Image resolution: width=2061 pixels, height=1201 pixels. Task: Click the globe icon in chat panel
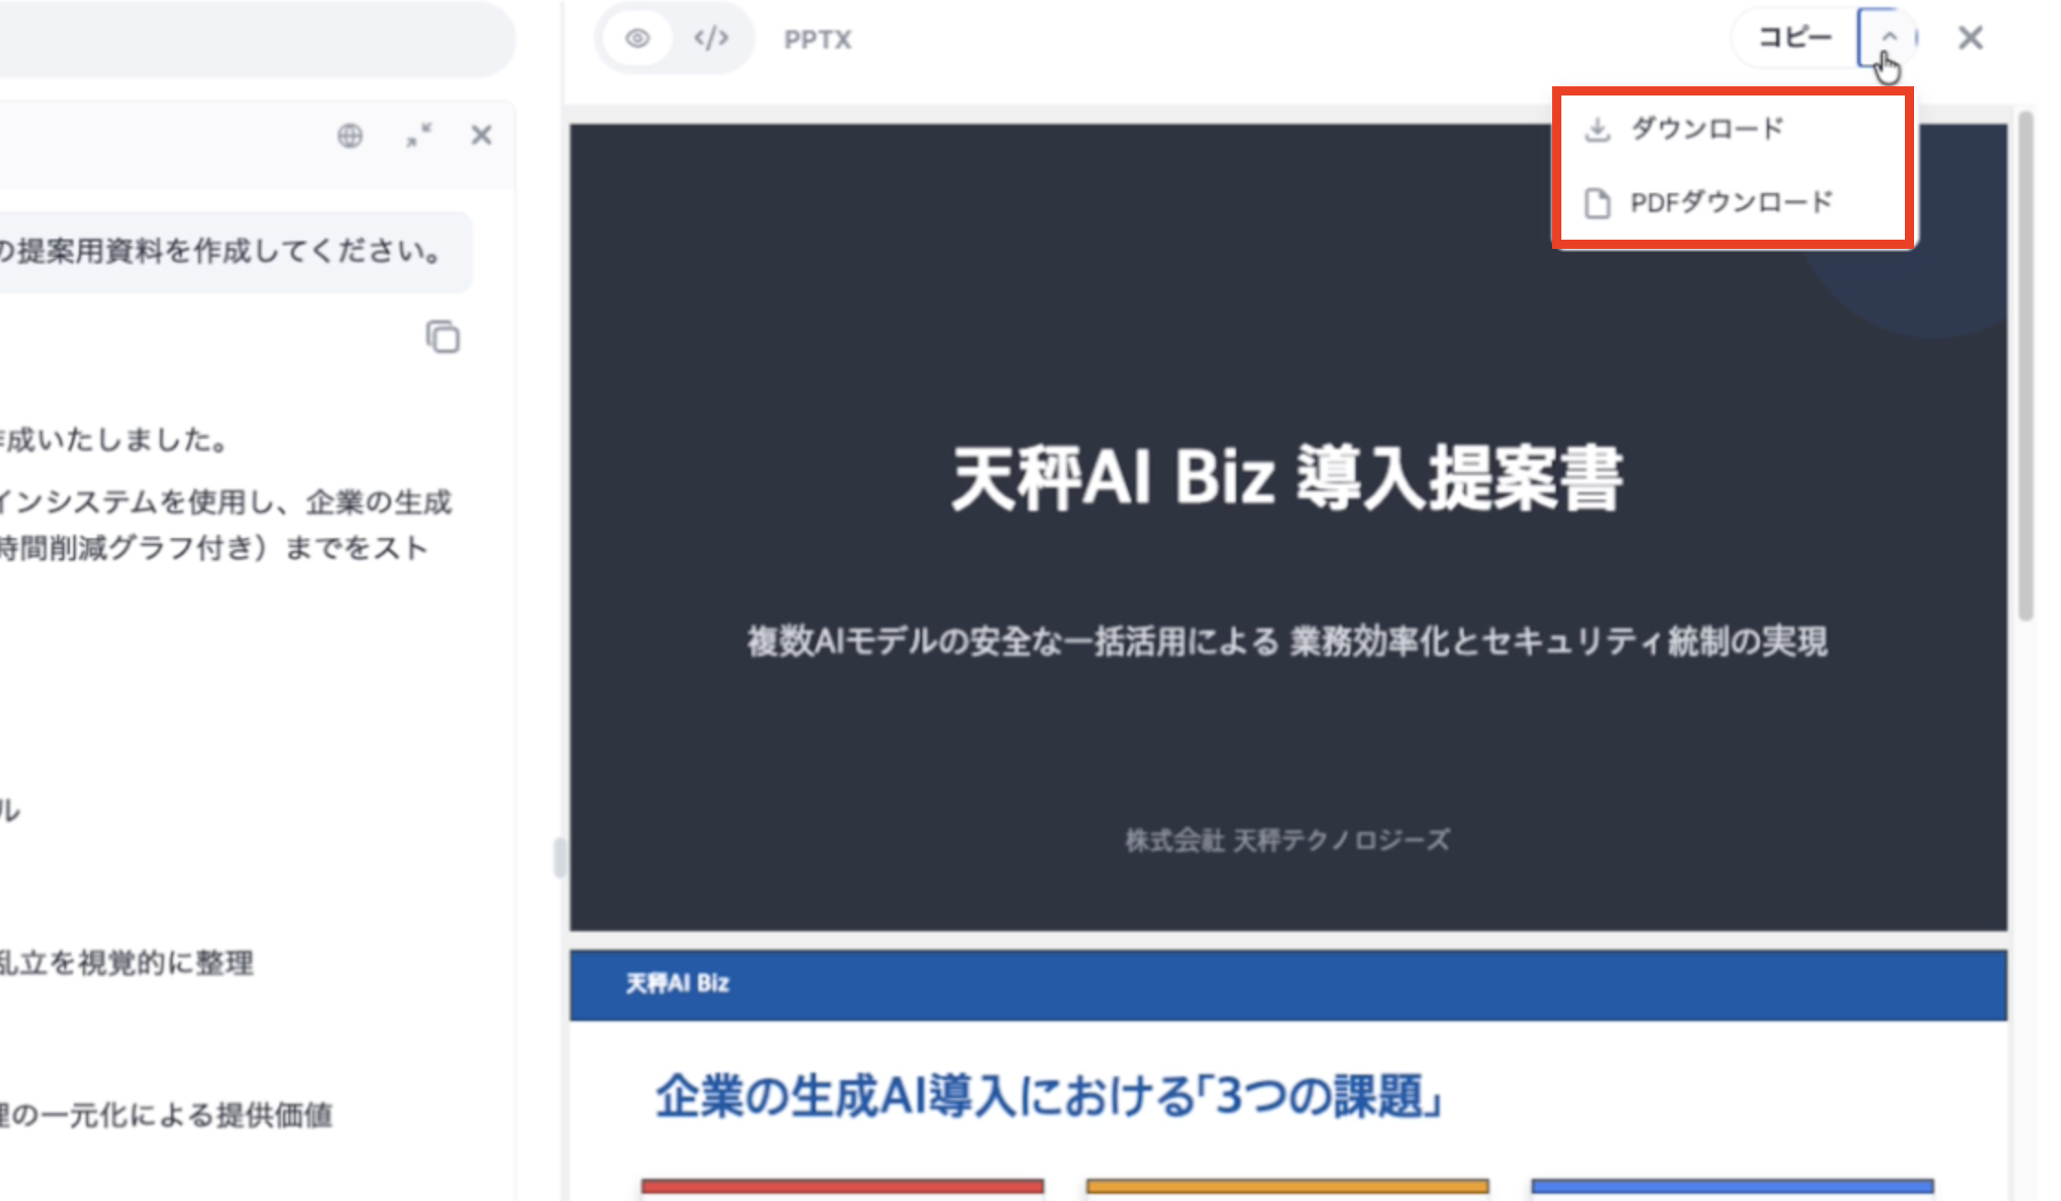click(350, 136)
